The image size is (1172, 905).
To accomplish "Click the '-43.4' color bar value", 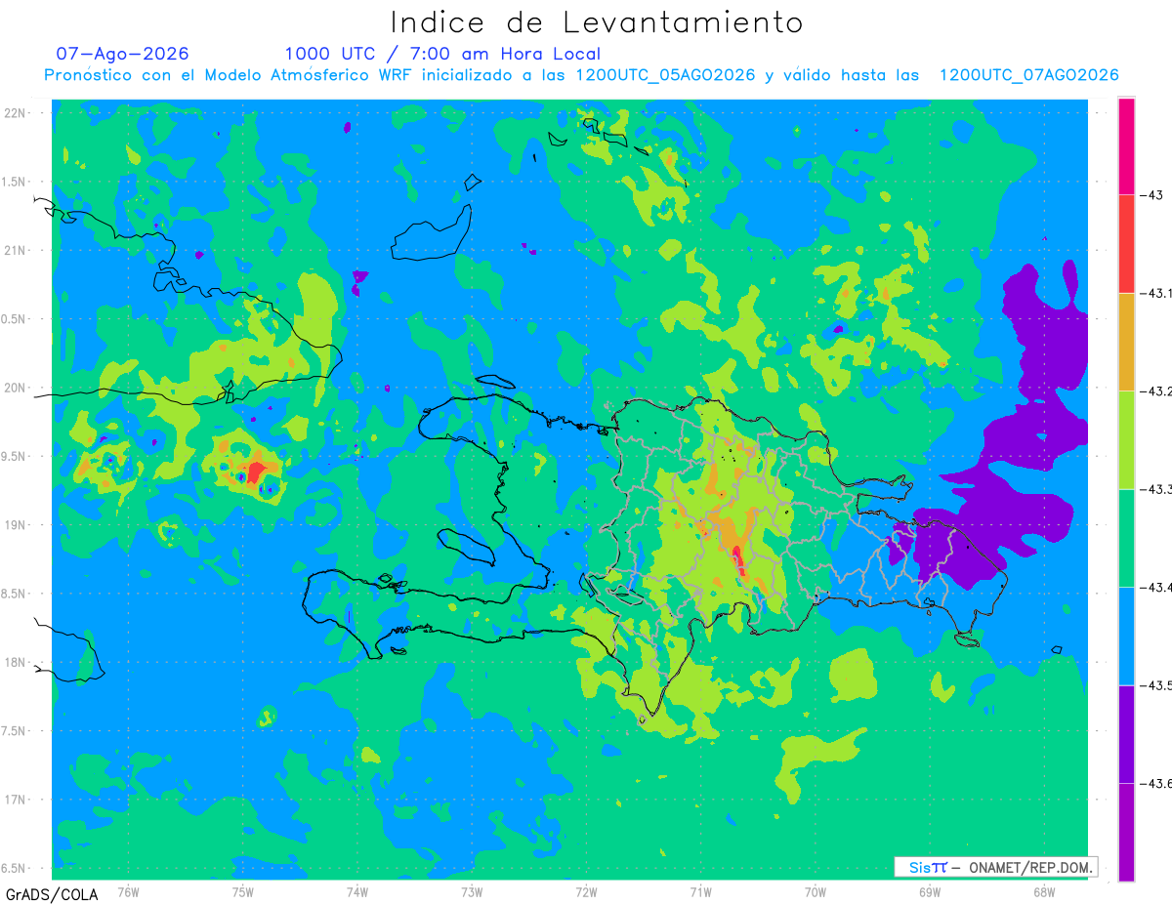I will (x=1158, y=588).
